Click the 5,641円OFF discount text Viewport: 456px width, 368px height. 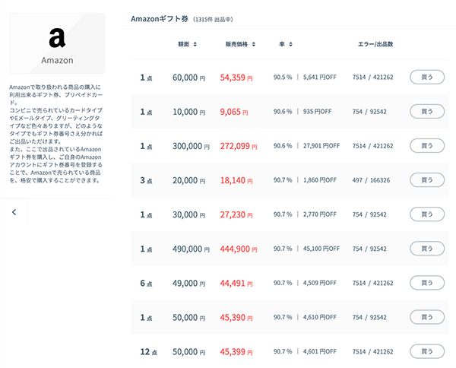[x=320, y=78]
